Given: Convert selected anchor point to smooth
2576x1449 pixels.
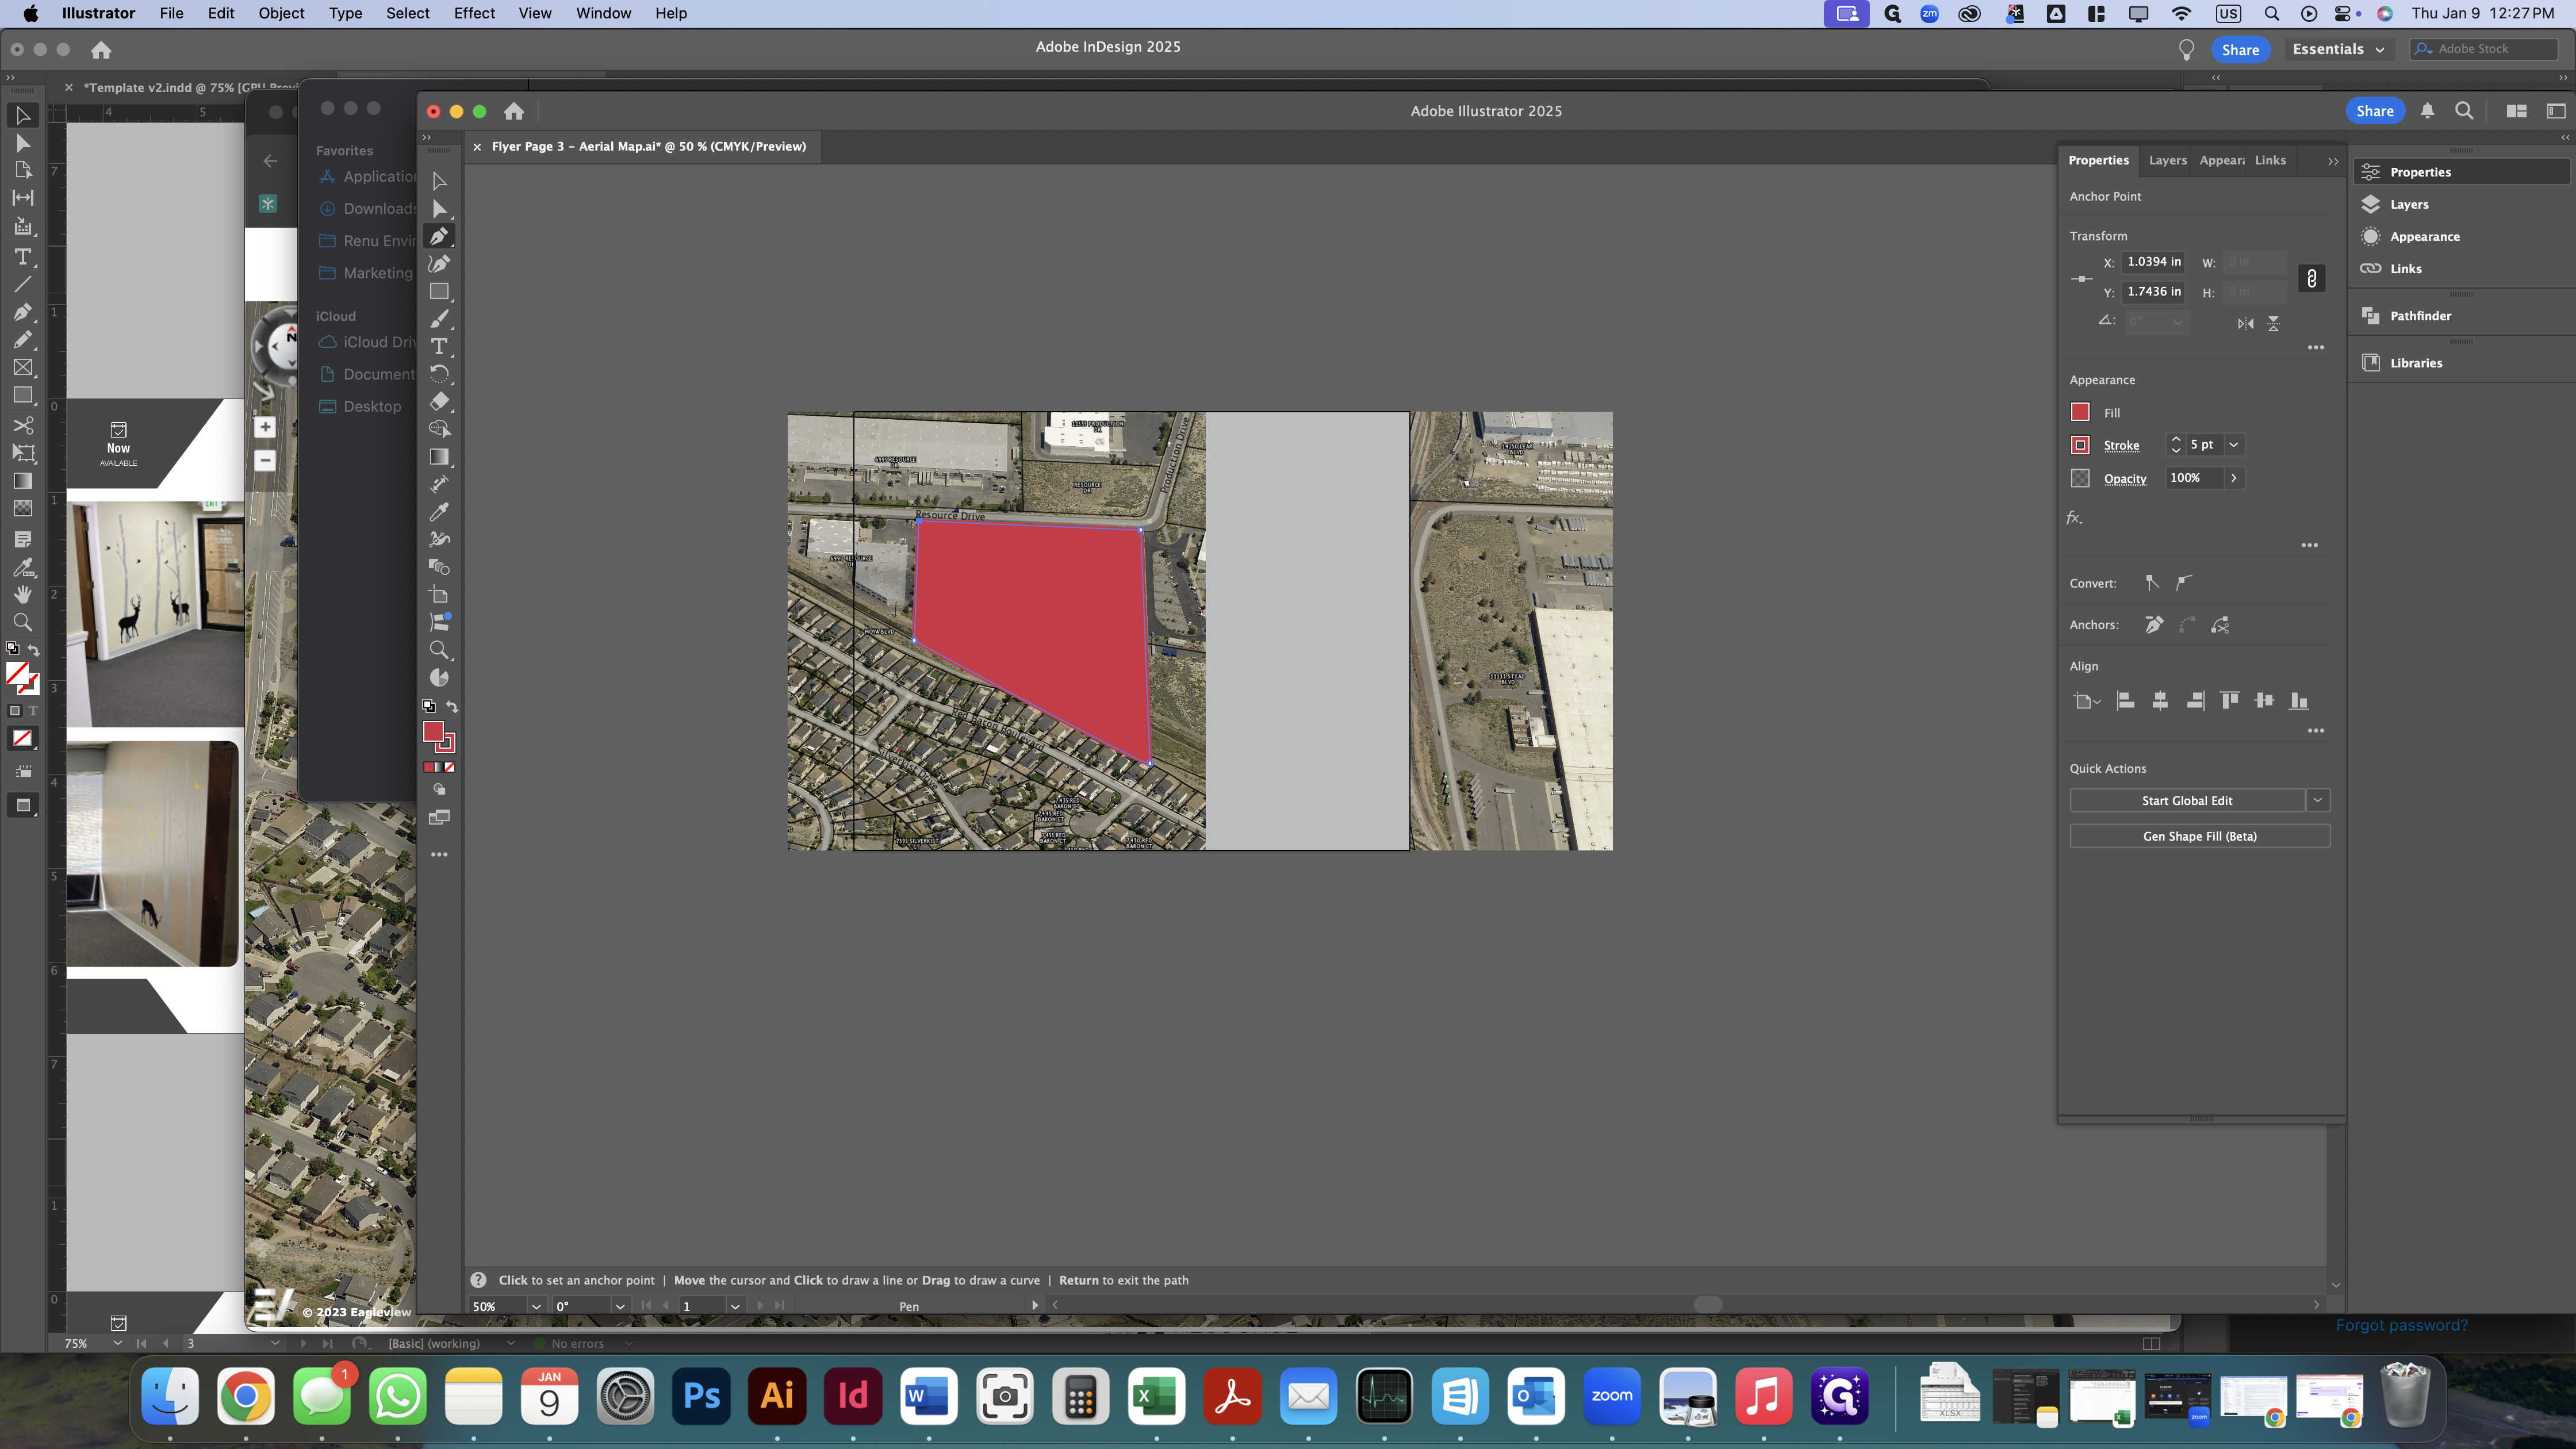Looking at the screenshot, I should pyautogui.click(x=2185, y=583).
